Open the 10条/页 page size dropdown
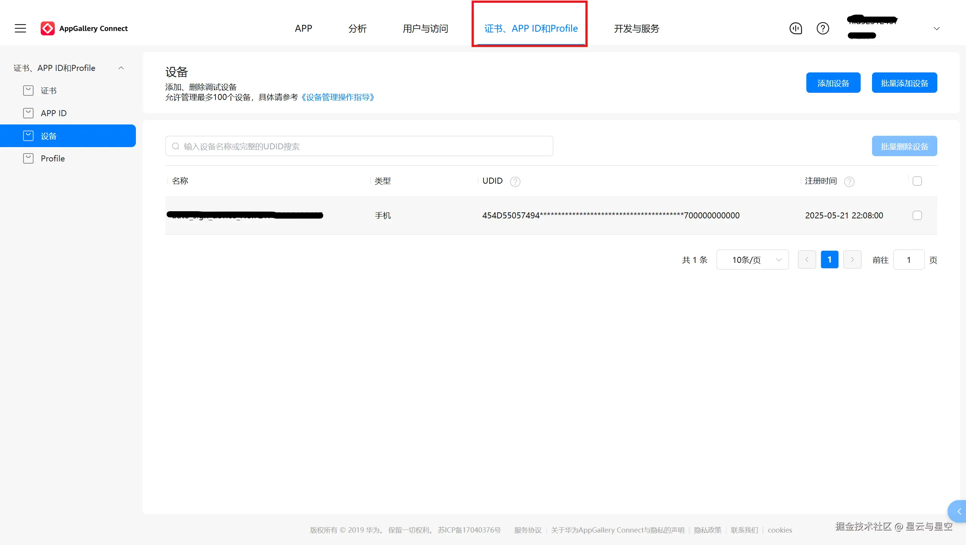This screenshot has width=966, height=545. click(x=752, y=259)
